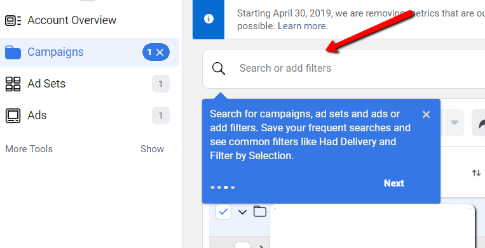Click the blue info icon in the notice
The width and height of the screenshot is (485, 248).
coord(208,19)
